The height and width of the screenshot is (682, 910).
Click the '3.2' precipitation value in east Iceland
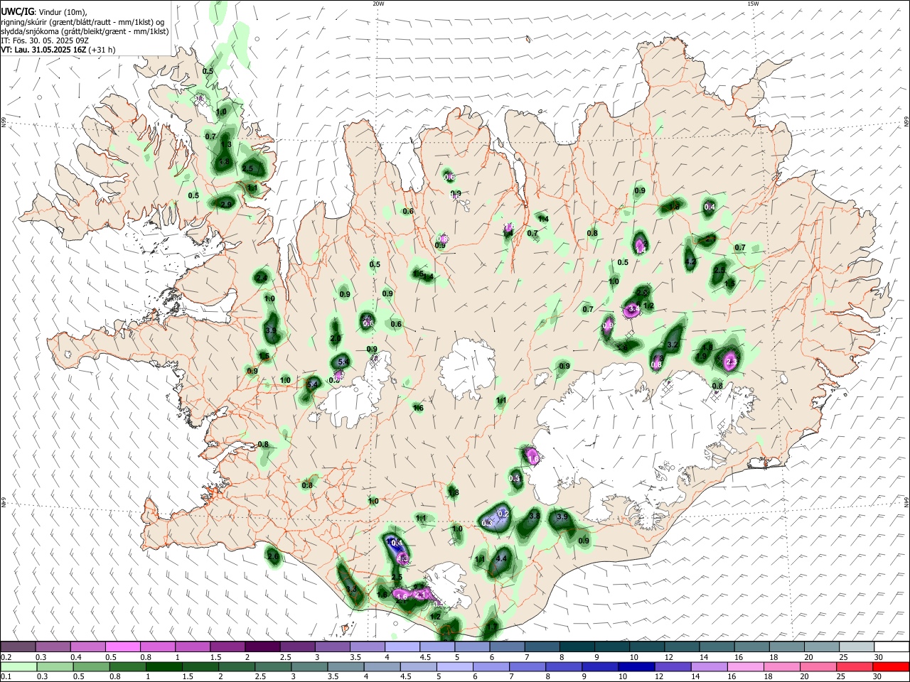pyautogui.click(x=673, y=345)
